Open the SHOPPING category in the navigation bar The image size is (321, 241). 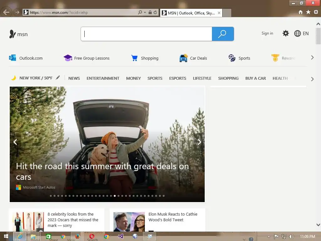[228, 78]
